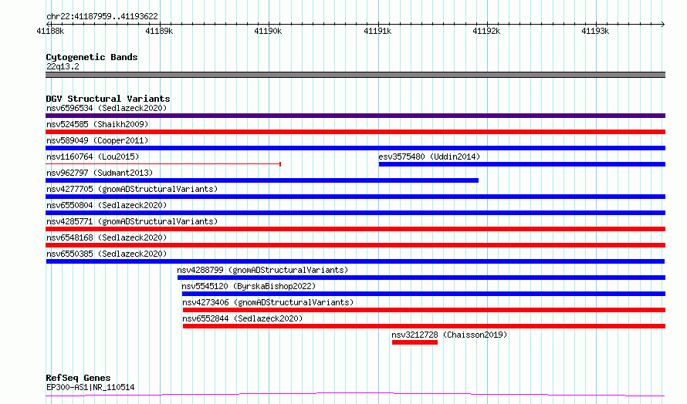
Task: Select the red nsv6548168 variant bar
Action: point(355,245)
